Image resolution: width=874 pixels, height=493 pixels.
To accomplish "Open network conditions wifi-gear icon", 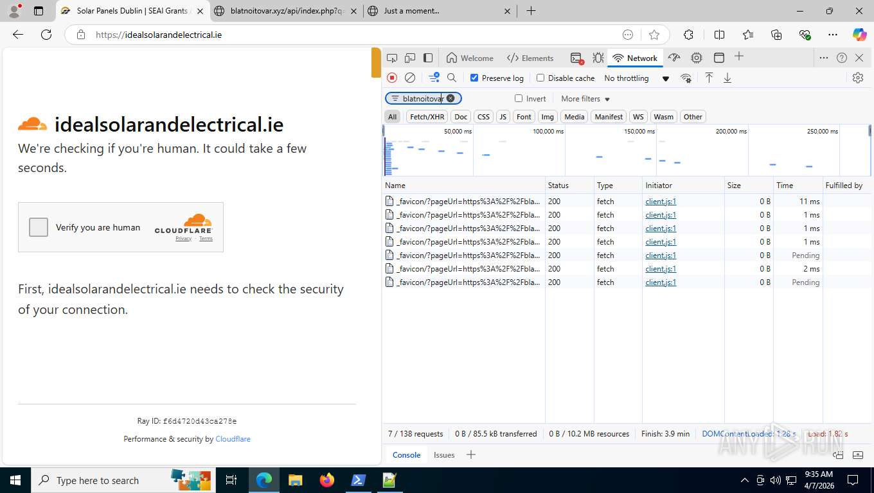I will coord(686,78).
